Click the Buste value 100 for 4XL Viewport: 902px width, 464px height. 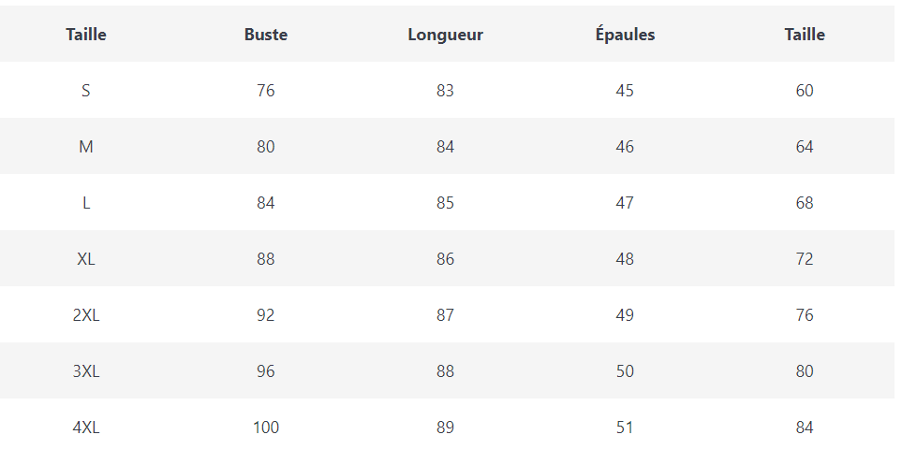coord(266,428)
